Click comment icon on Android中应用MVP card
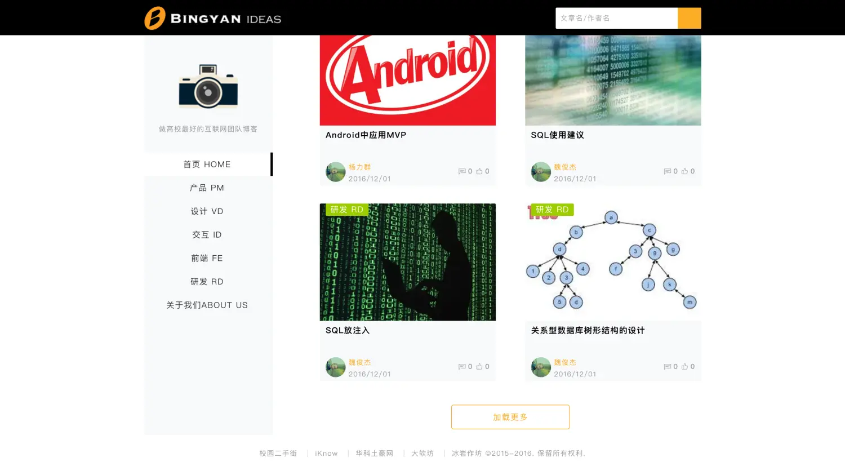Viewport: 845px width, 471px height. click(x=462, y=171)
